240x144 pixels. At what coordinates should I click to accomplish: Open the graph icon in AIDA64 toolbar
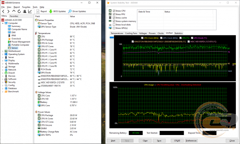coord(30,11)
